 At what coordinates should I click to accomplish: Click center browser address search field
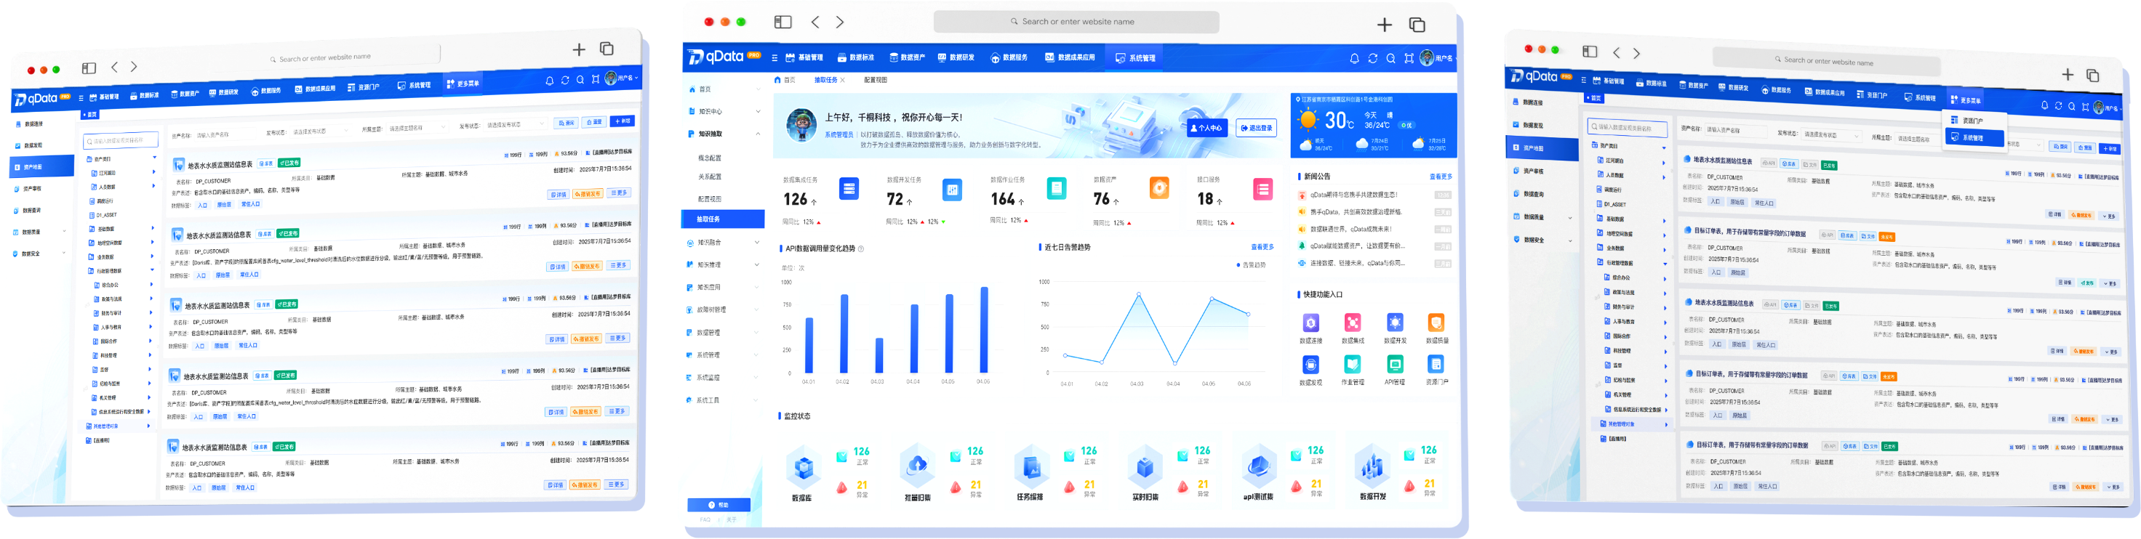(x=1076, y=22)
